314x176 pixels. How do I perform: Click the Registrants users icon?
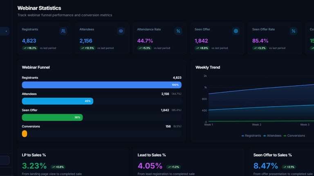(63, 31)
